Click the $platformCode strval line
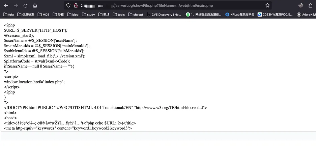The width and height of the screenshot is (316, 161). (37, 61)
